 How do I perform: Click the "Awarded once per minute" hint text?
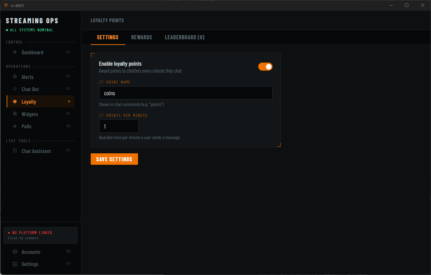coord(139,137)
